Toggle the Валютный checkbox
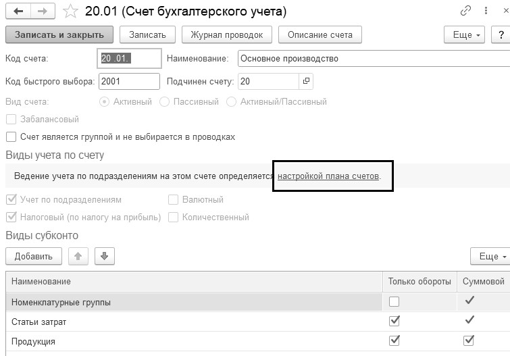The height and width of the screenshot is (356, 510). point(173,199)
